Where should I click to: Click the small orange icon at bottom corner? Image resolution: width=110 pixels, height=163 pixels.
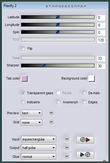point(105,161)
